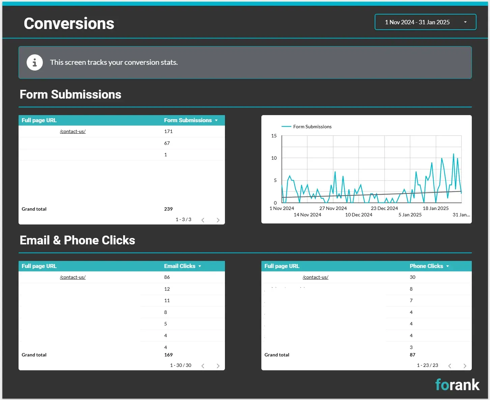Open /contact-us/ link in Form Submissions table

73,132
